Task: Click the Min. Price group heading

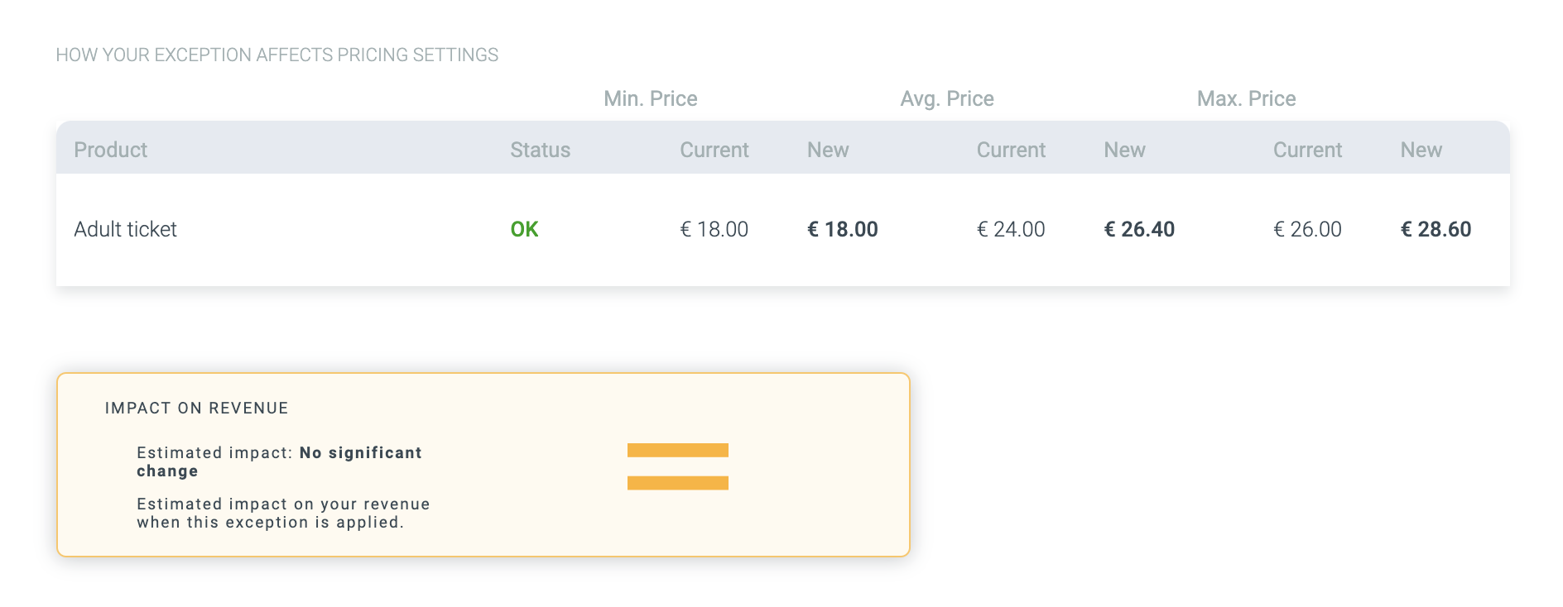Action: [x=650, y=99]
